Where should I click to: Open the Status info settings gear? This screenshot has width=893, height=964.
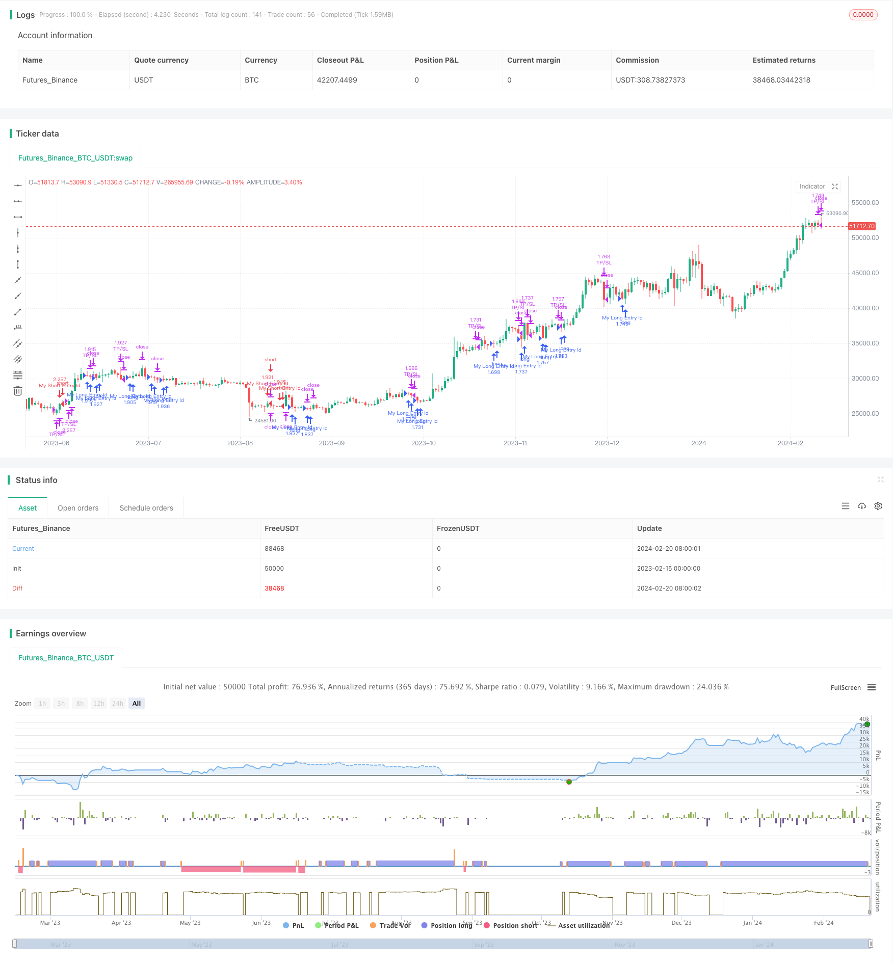(878, 506)
